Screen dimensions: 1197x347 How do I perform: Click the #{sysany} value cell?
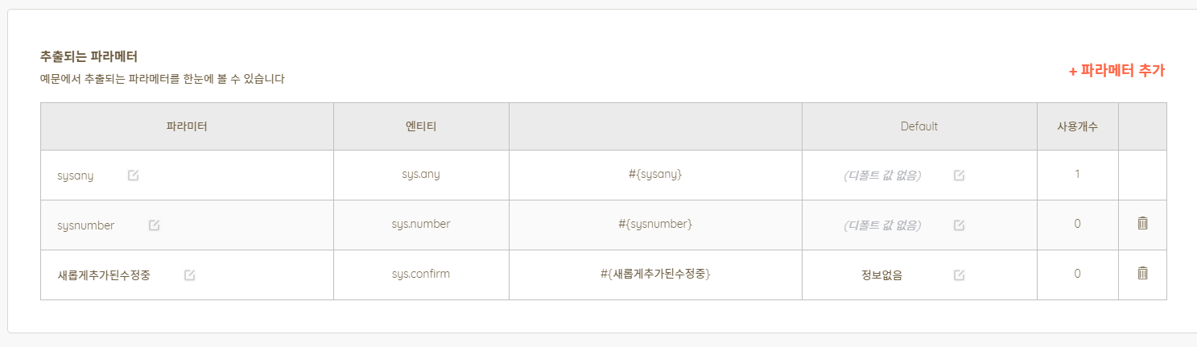(655, 175)
